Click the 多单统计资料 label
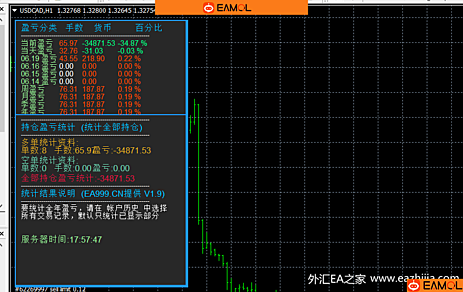463x292 pixels. point(50,142)
